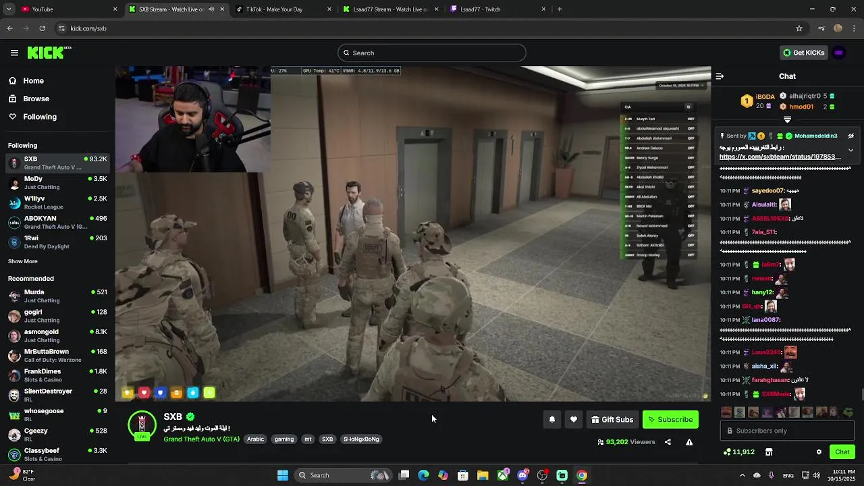864x486 pixels.
Task: Open File Explorer from taskbar
Action: [483, 475]
